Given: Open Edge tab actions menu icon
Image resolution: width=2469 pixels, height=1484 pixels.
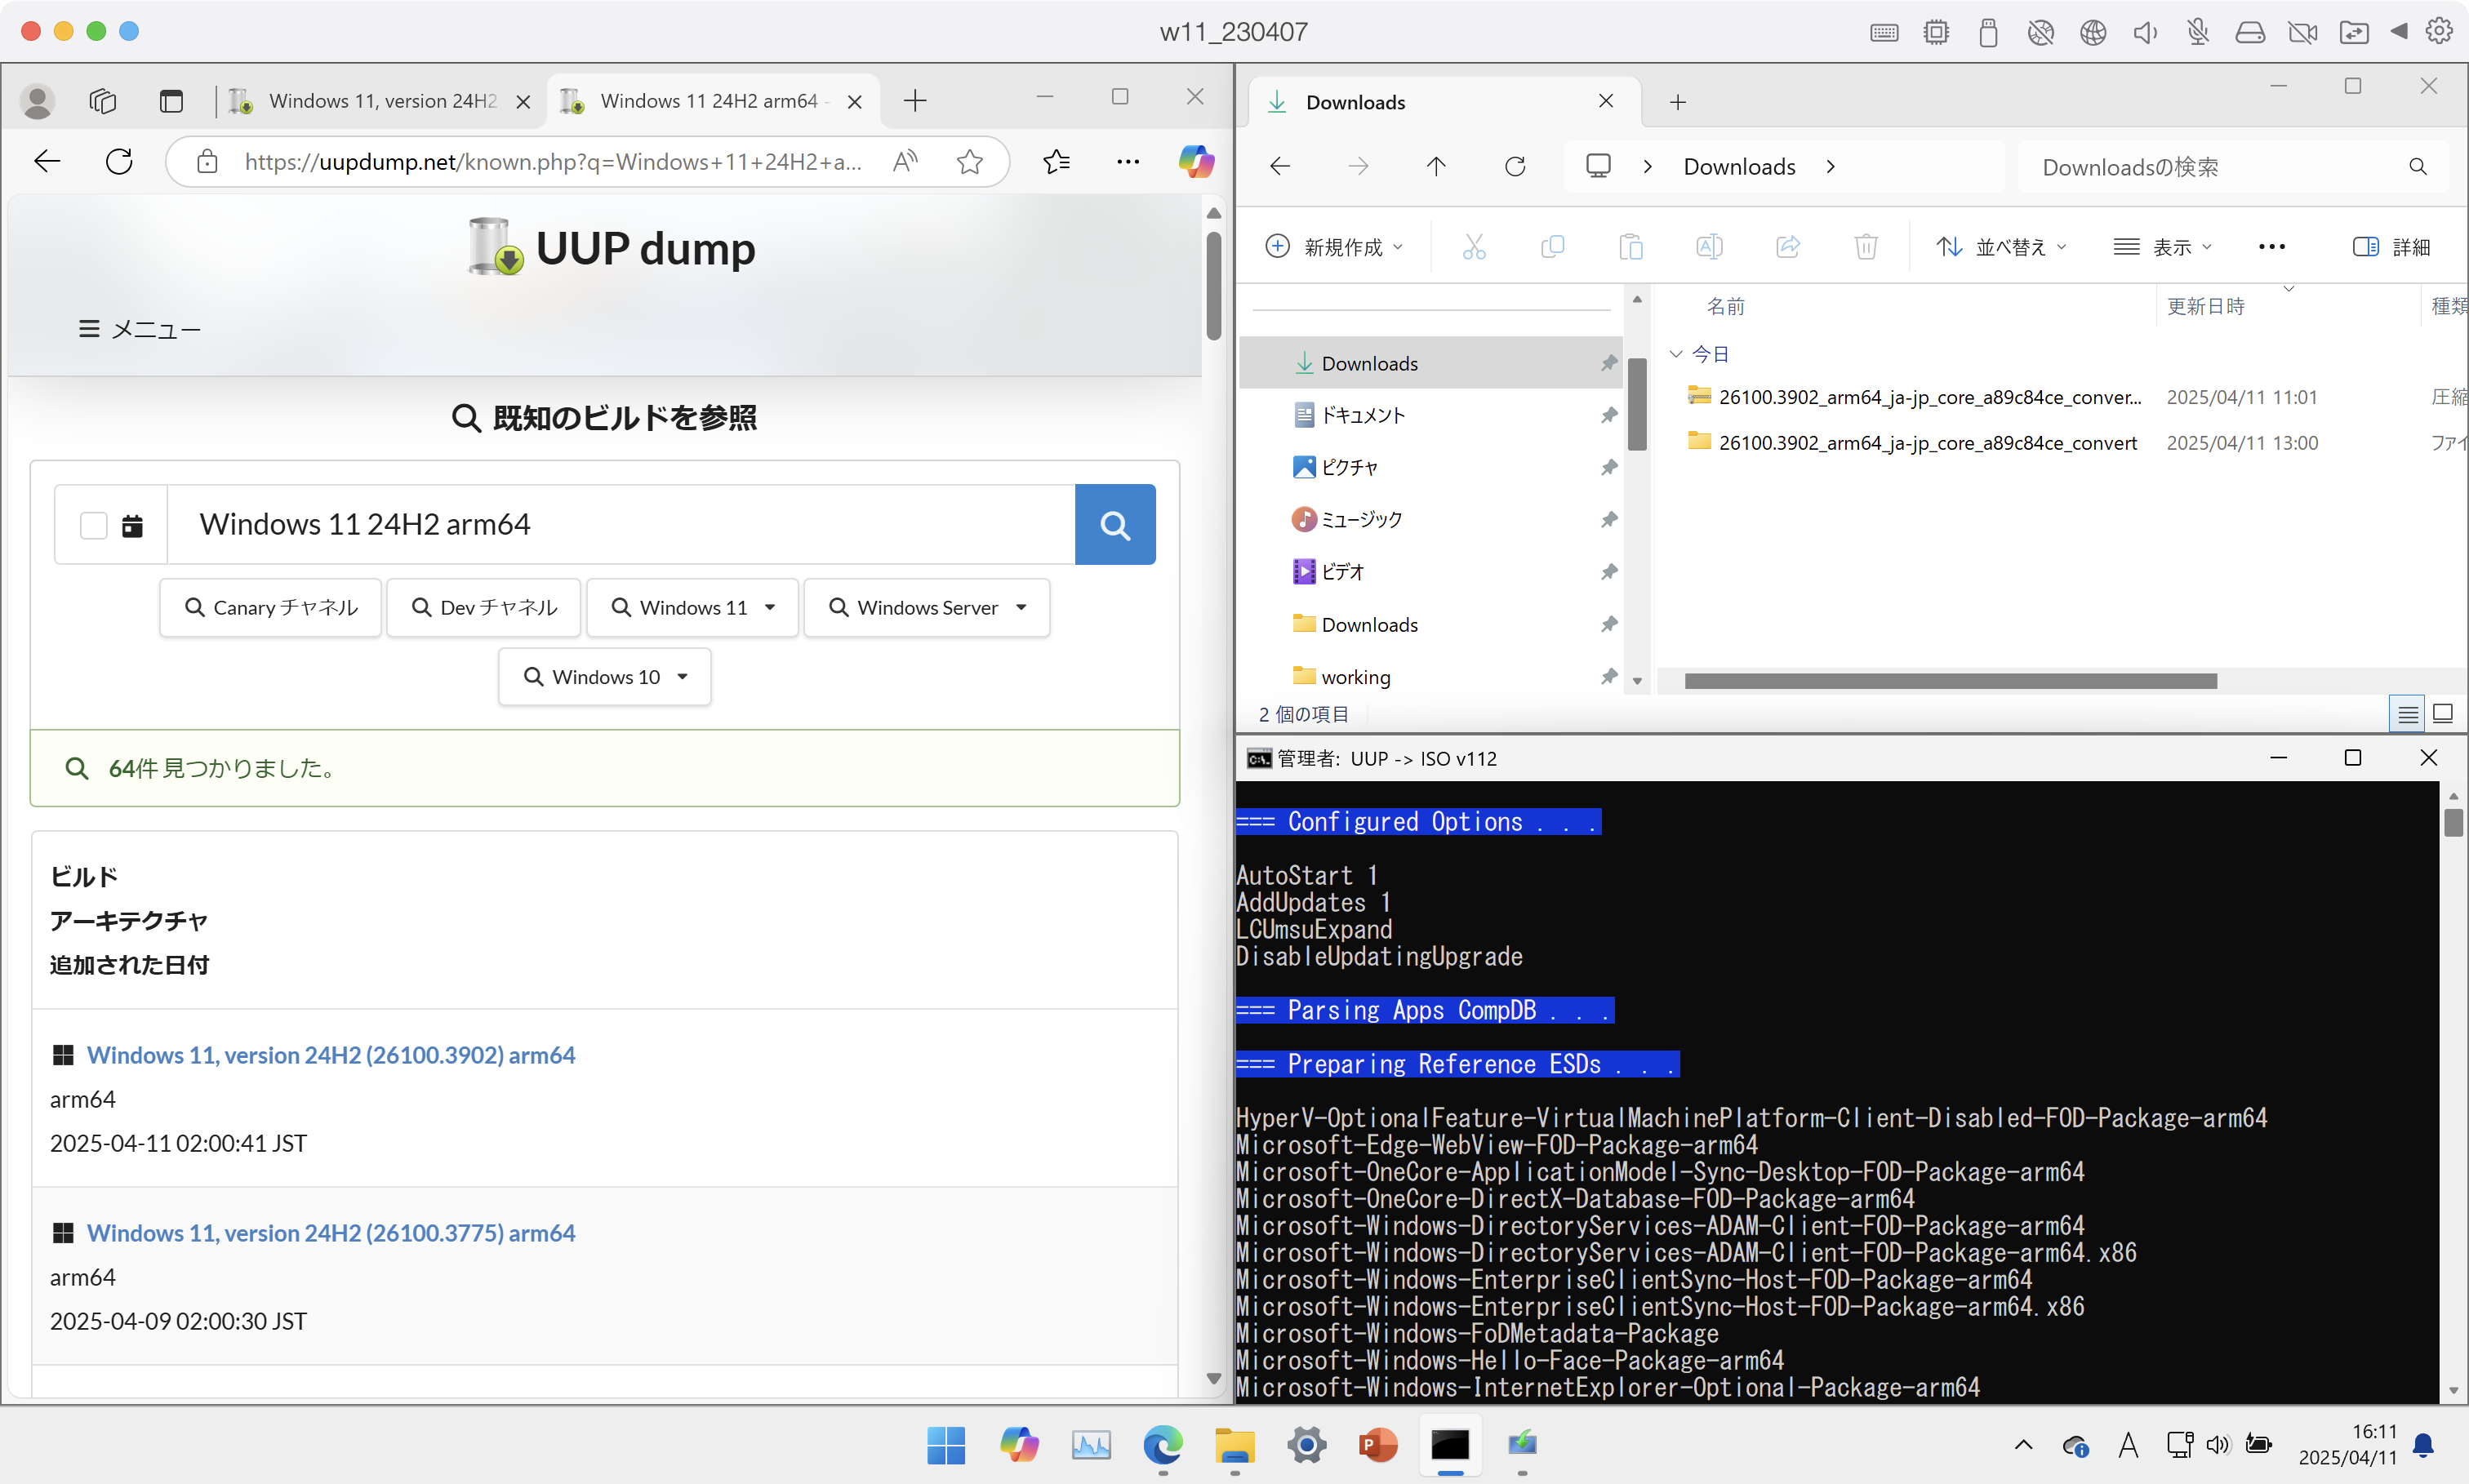Looking at the screenshot, I should [171, 101].
